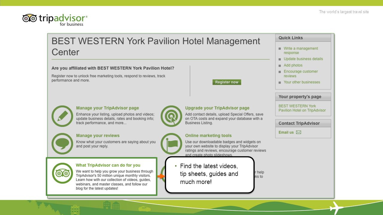
Task: Open Write a management response link
Action: 301,50
